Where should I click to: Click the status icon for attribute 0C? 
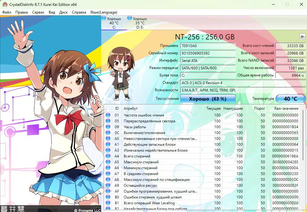coord(108,132)
